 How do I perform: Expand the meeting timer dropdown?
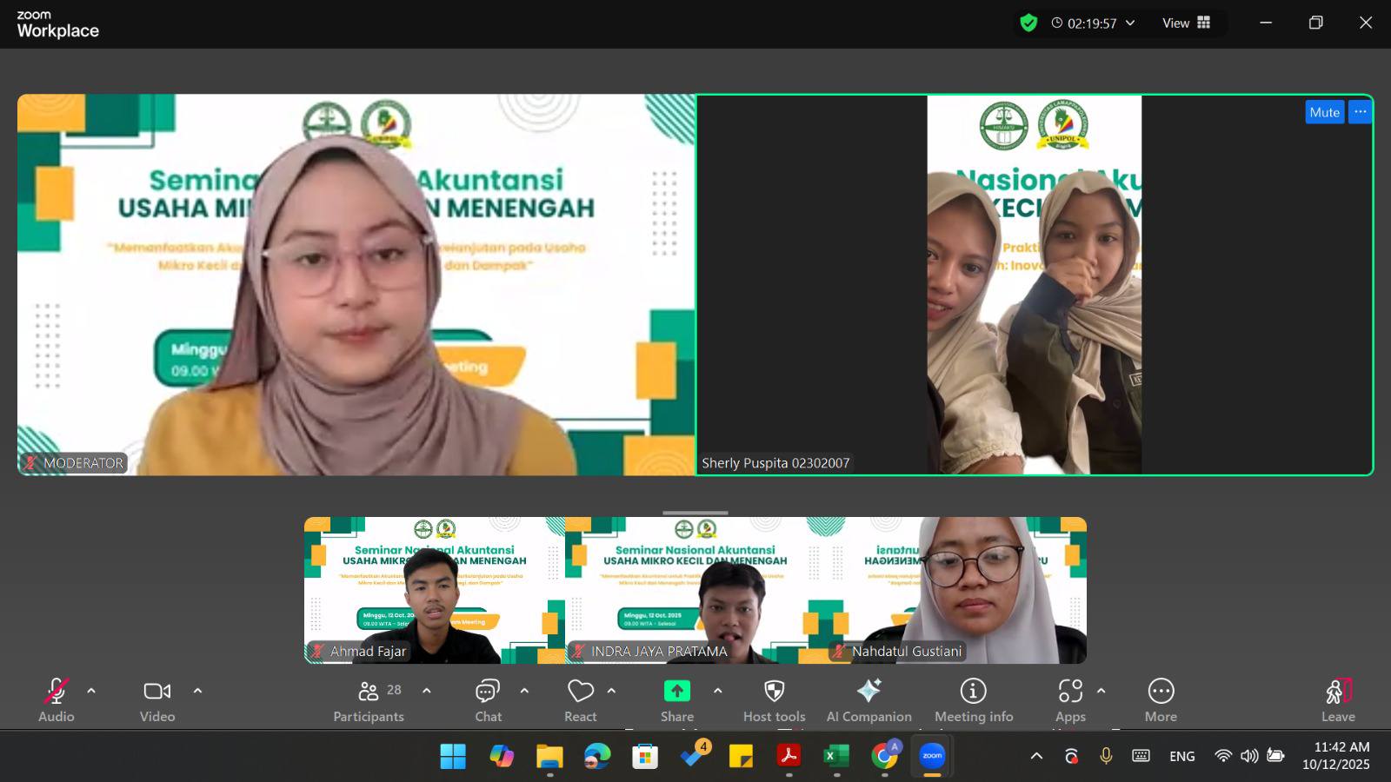(1130, 23)
